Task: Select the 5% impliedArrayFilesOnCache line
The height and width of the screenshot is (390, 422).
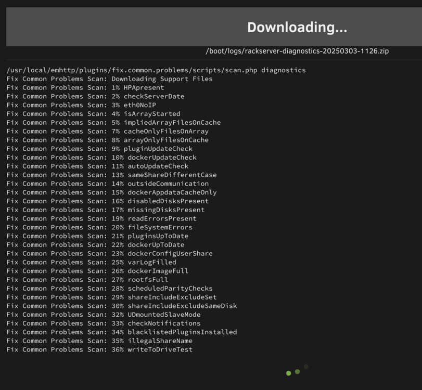Action: [x=113, y=123]
